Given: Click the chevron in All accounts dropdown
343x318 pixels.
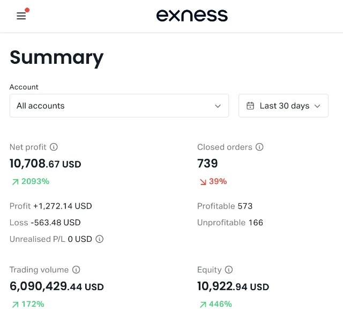Looking at the screenshot, I should 218,106.
